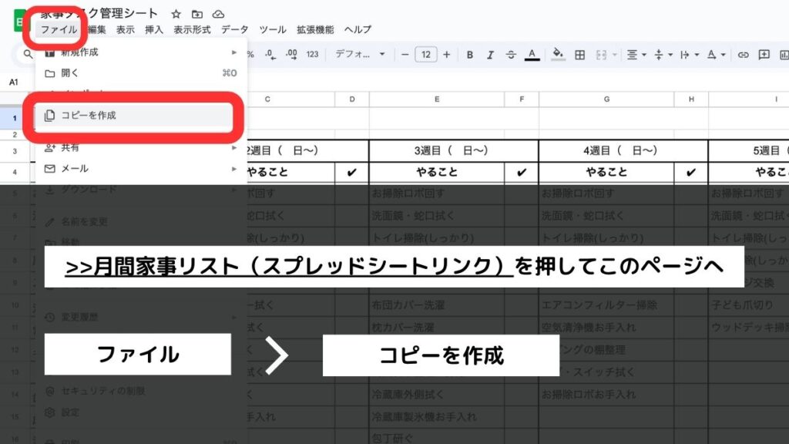789x444 pixels.
Task: Click the merge cells icon
Action: click(x=601, y=55)
